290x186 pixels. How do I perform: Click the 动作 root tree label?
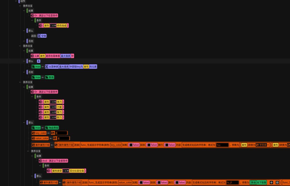coord(23,1)
